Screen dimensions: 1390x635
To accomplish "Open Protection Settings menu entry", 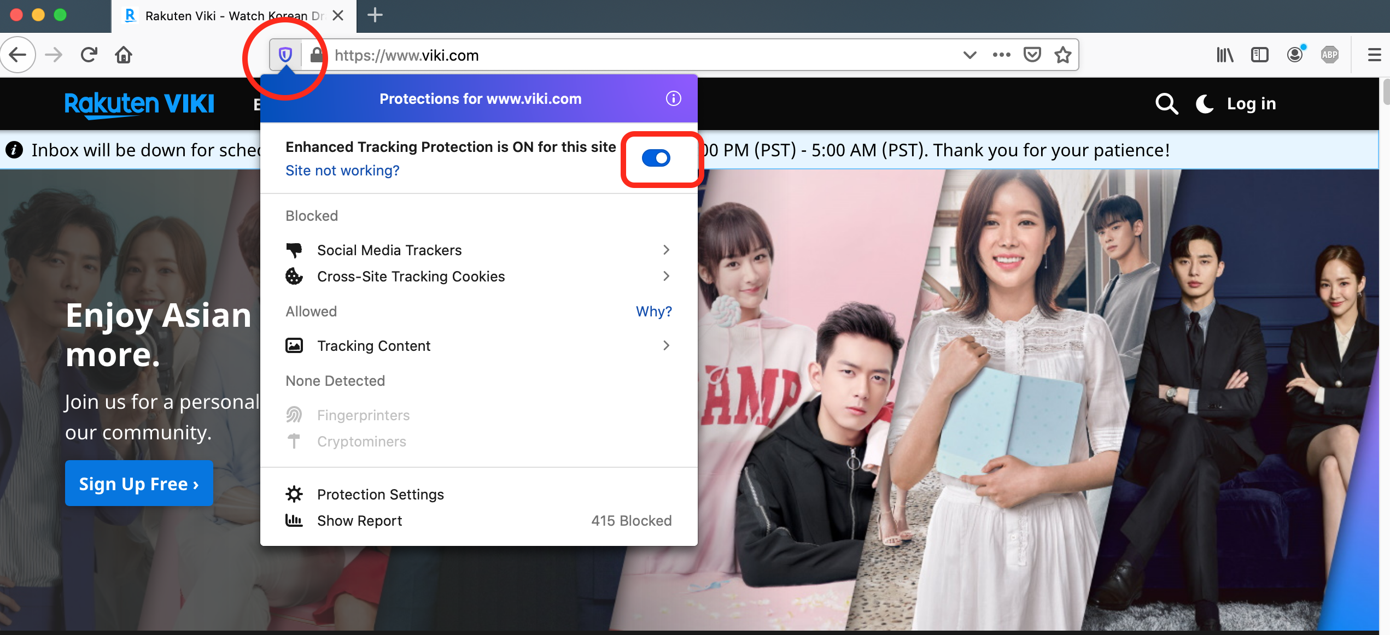I will click(x=380, y=495).
